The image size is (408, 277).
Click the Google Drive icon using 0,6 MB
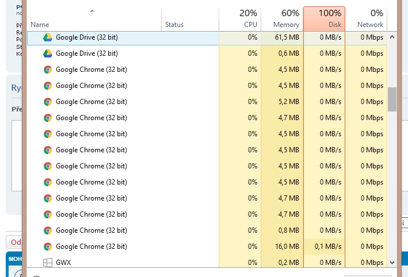tap(48, 53)
